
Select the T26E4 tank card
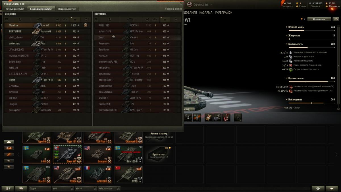[67, 174]
